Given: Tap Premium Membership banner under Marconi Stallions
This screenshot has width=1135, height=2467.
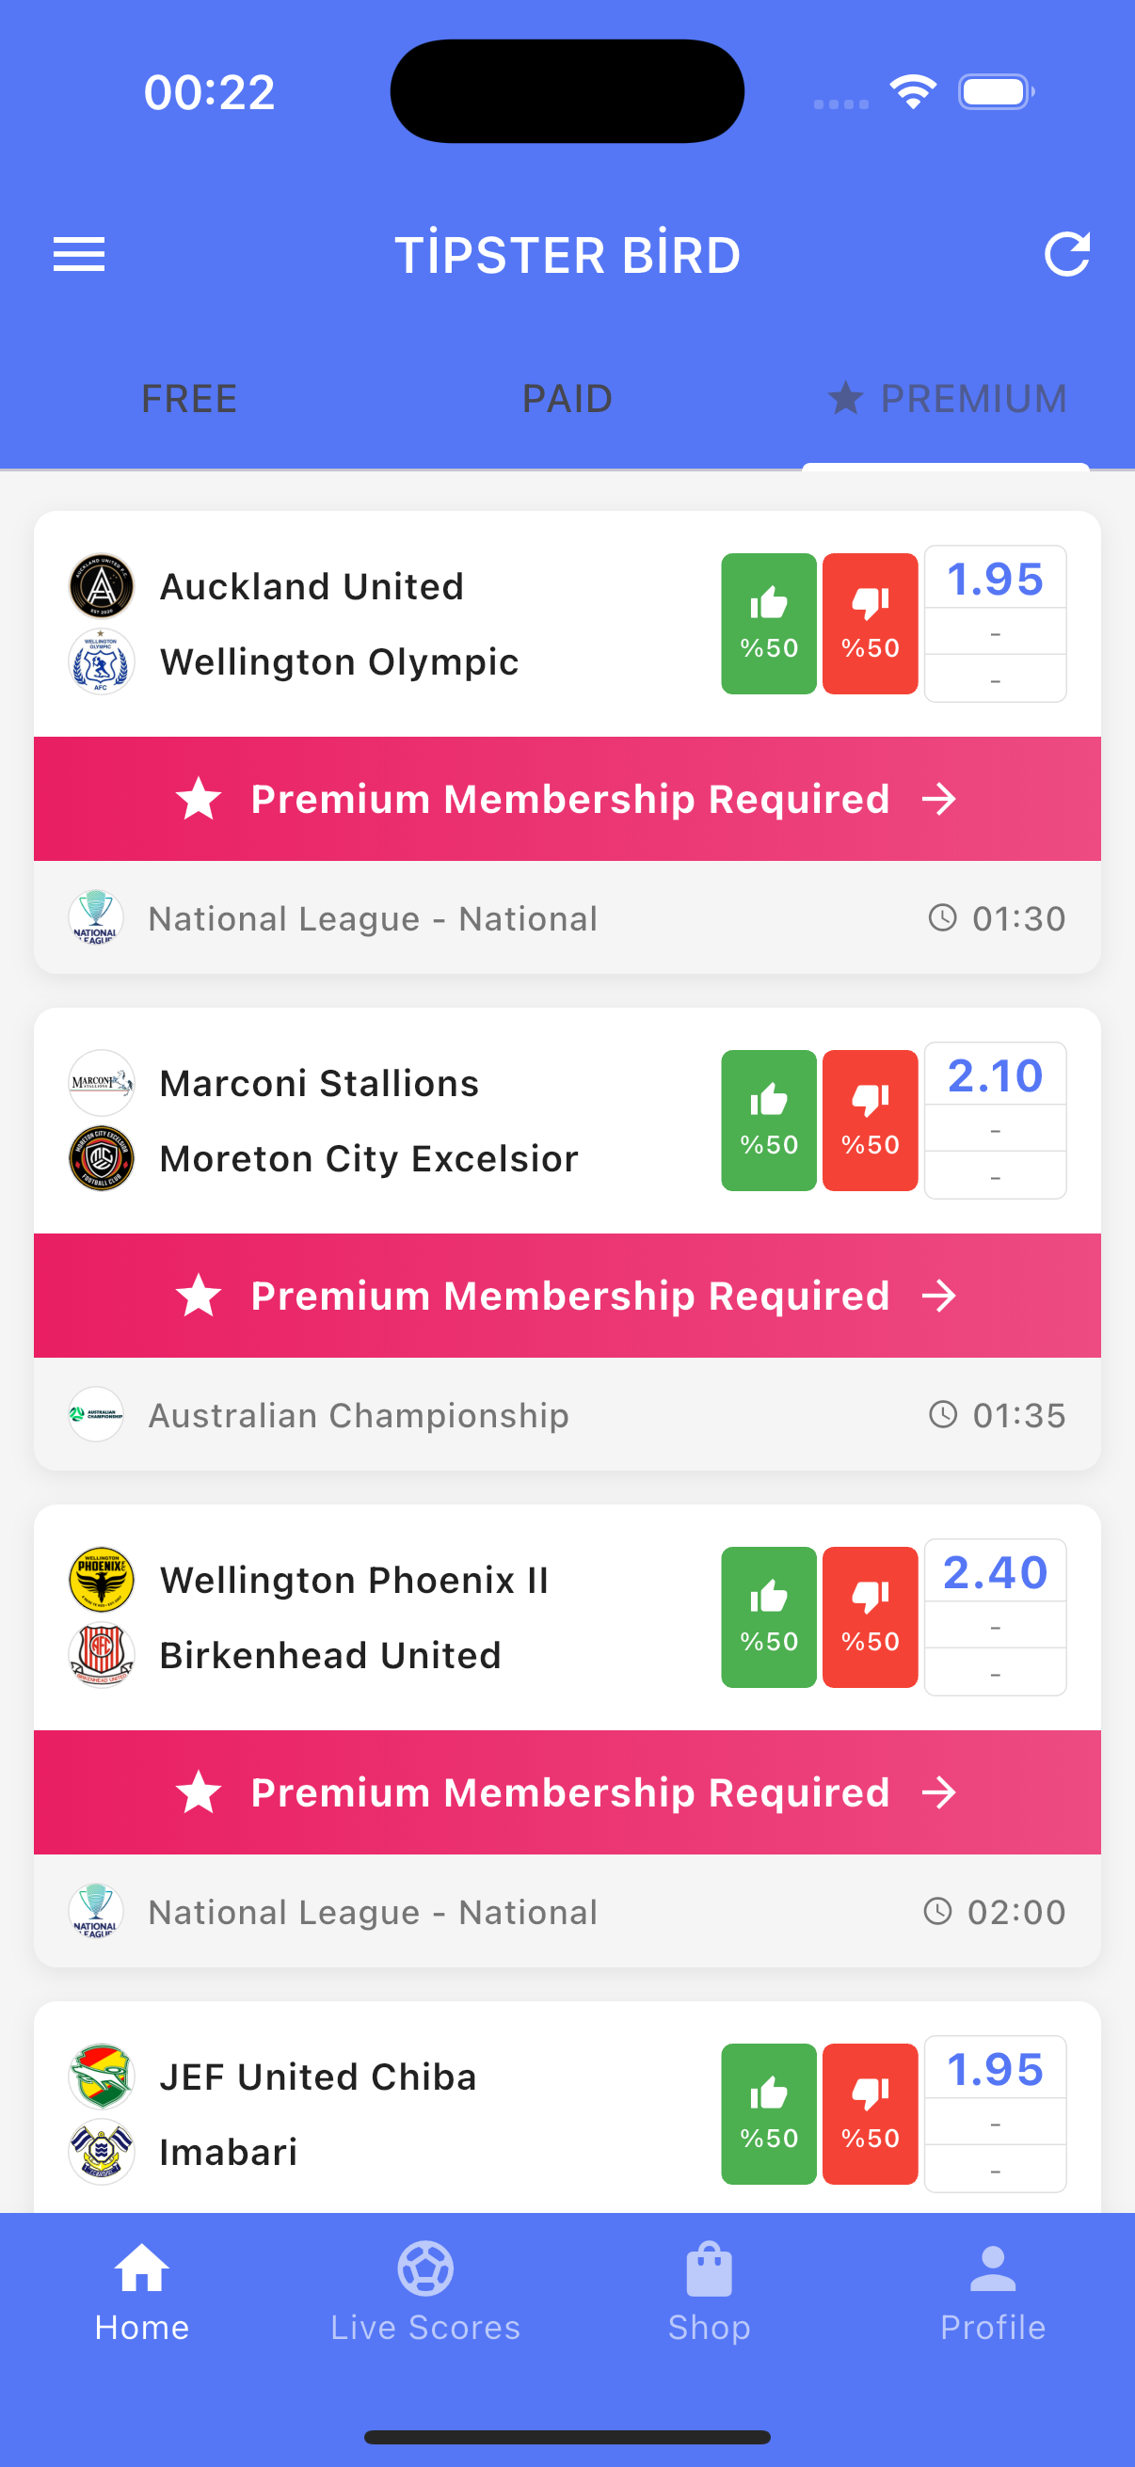Looking at the screenshot, I should click(567, 1296).
